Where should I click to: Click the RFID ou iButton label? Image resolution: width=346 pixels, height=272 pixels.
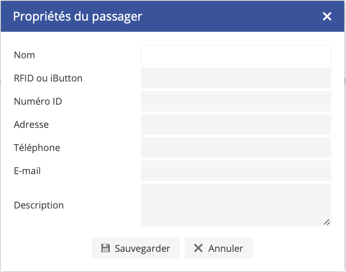click(x=48, y=78)
